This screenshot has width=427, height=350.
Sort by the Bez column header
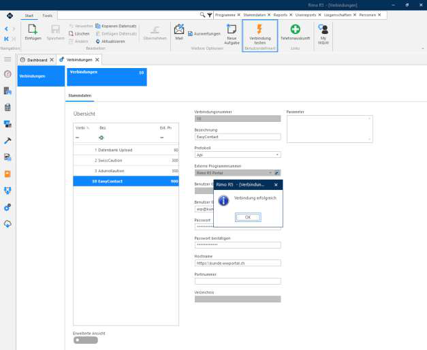coord(103,128)
